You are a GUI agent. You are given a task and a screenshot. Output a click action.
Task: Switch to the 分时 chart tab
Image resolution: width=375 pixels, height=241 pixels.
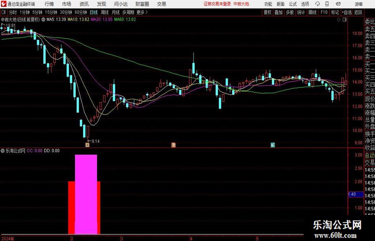pyautogui.click(x=13, y=12)
